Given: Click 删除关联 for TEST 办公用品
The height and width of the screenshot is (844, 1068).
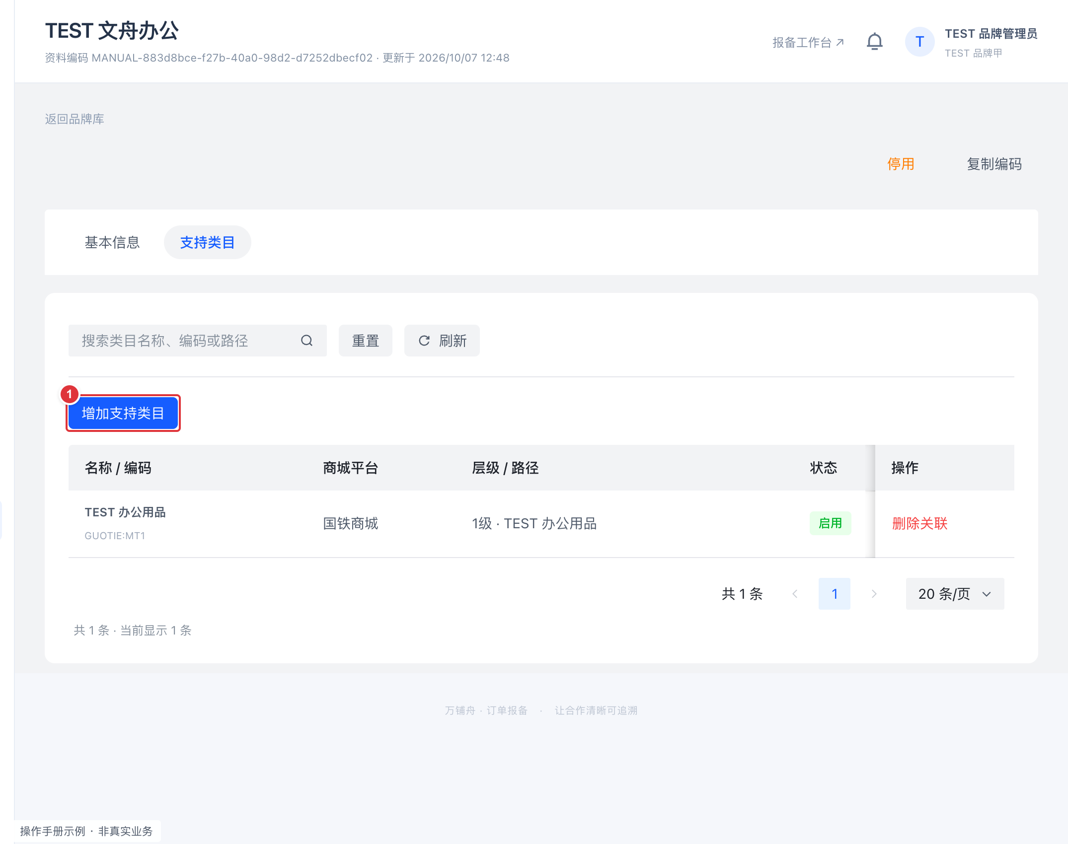Looking at the screenshot, I should pyautogui.click(x=920, y=523).
